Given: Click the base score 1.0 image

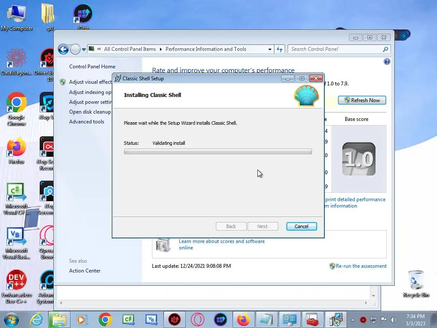Looking at the screenshot, I should point(358,159).
